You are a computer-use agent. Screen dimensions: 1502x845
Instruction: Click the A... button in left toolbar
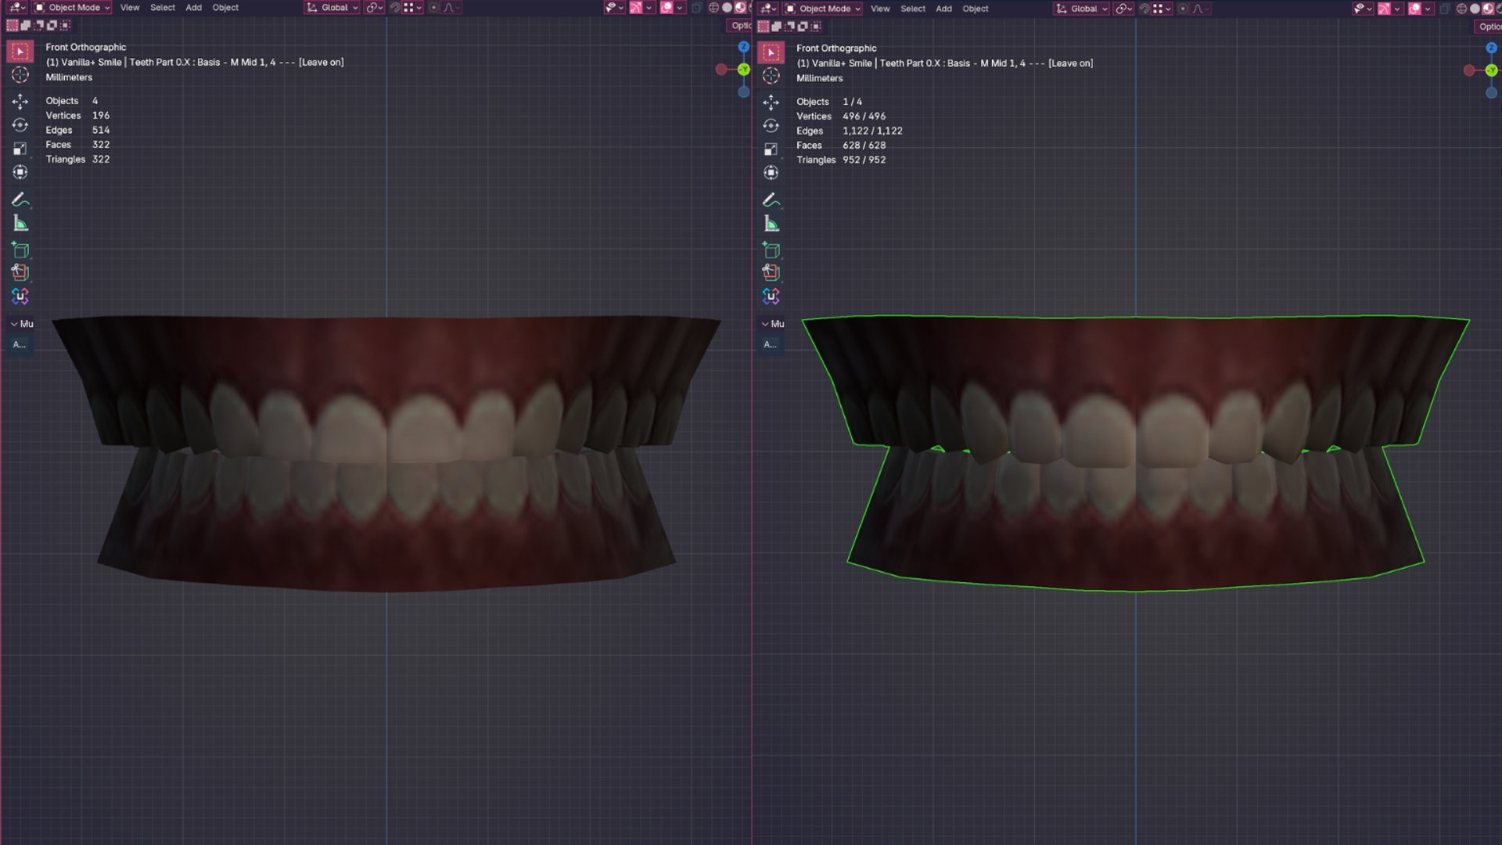pyautogui.click(x=20, y=344)
